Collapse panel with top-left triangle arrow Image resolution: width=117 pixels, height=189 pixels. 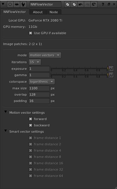coord(3,4)
